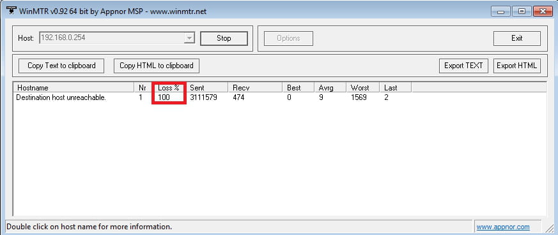Click the Best value 0
This screenshot has height=235, width=558.
289,97
